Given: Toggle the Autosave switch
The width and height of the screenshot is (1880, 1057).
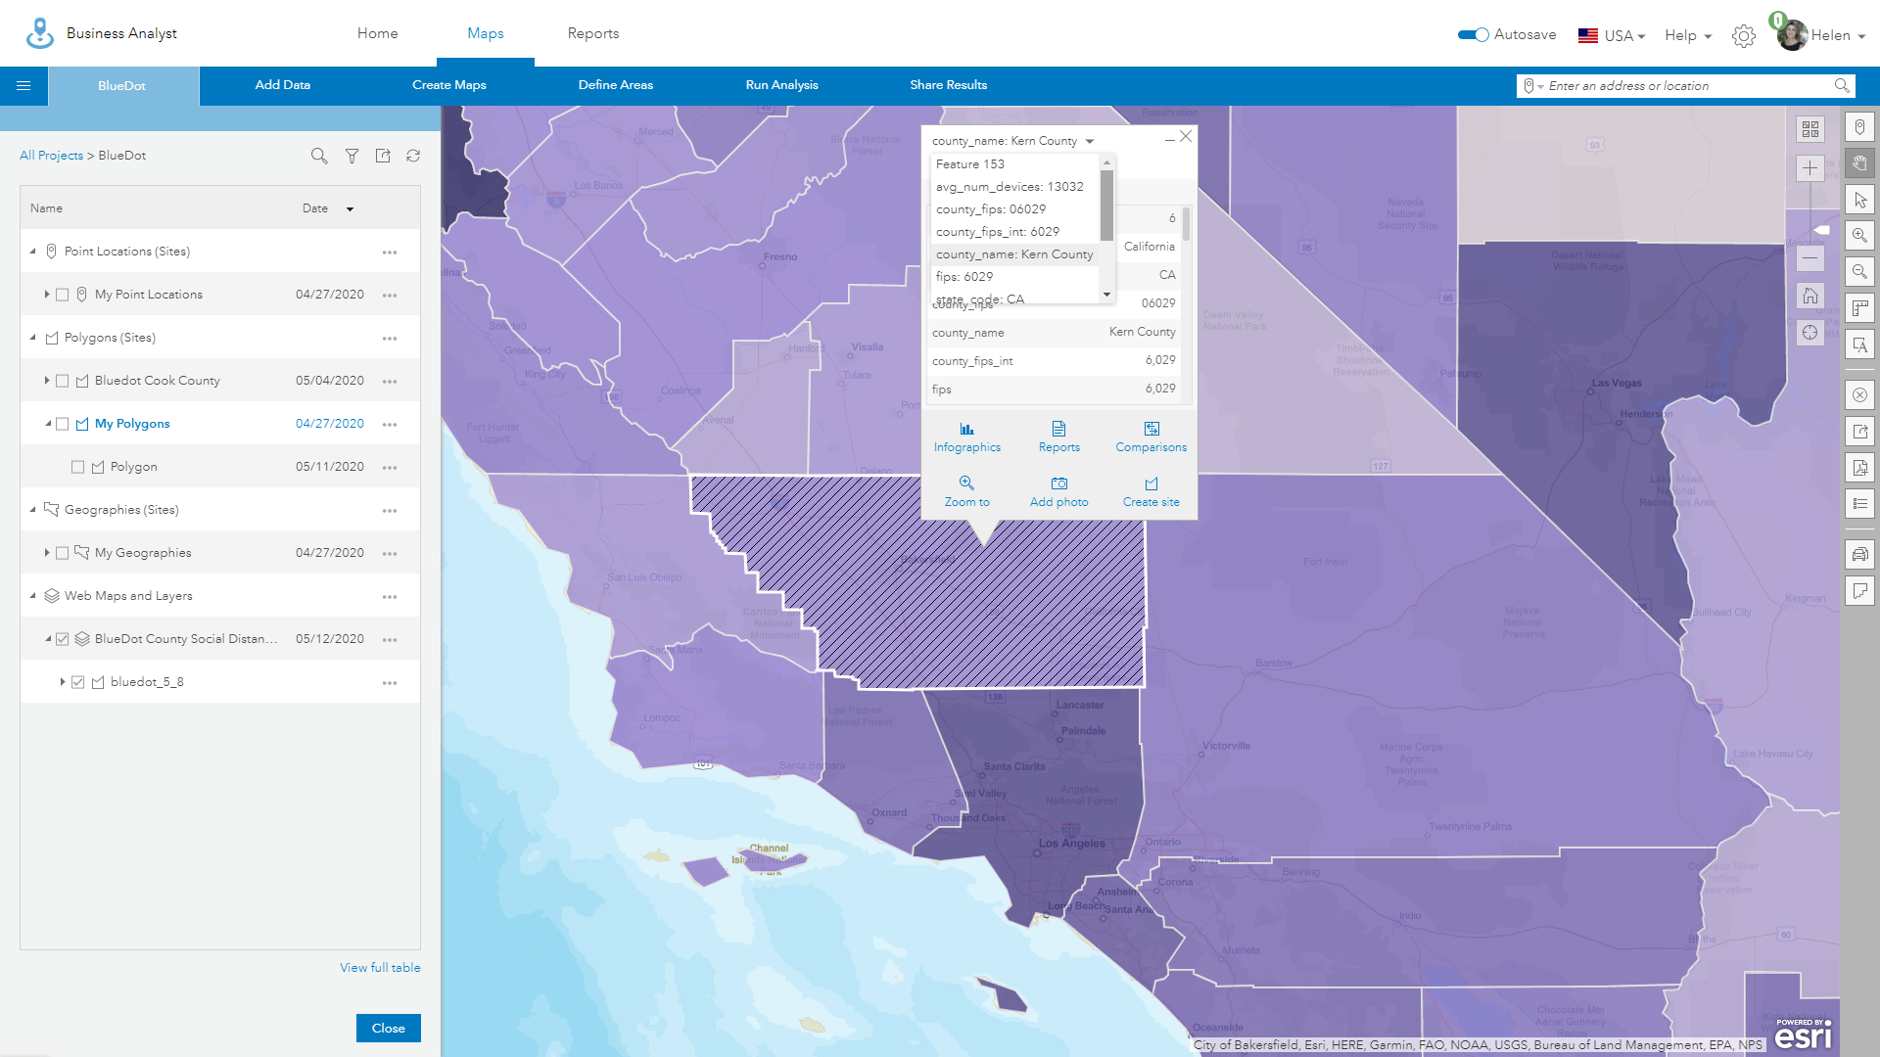Looking at the screenshot, I should click(x=1473, y=35).
